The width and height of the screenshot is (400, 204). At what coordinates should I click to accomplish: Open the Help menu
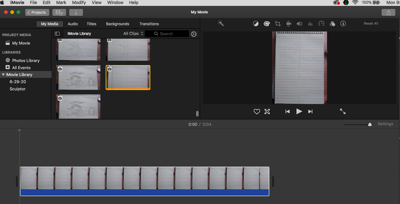click(133, 2)
